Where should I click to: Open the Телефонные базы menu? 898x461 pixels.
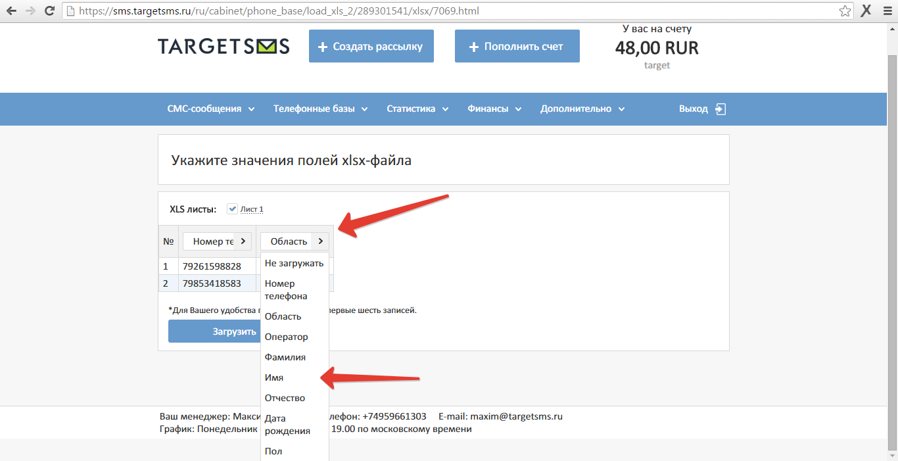(x=321, y=109)
